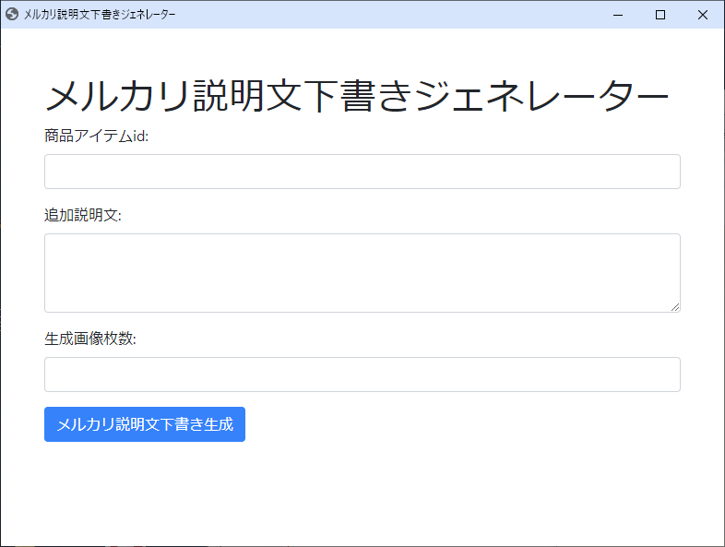This screenshot has width=725, height=547.
Task: Grab the textarea resize handle corner
Action: click(675, 307)
